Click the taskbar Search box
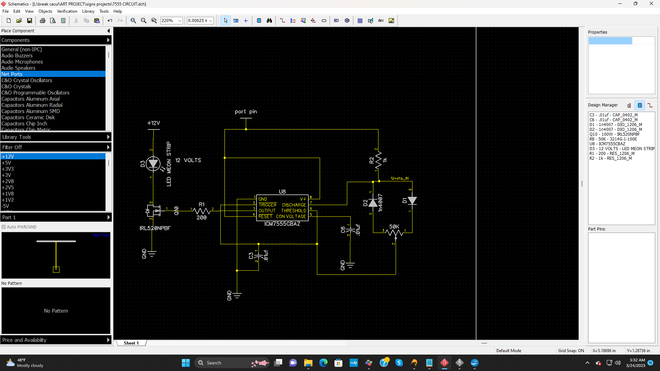Image resolution: width=660 pixels, height=371 pixels. (232, 363)
